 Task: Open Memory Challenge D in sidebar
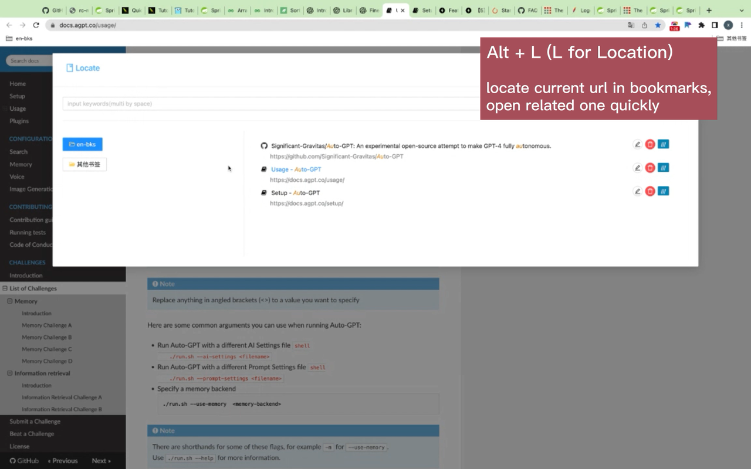47,361
